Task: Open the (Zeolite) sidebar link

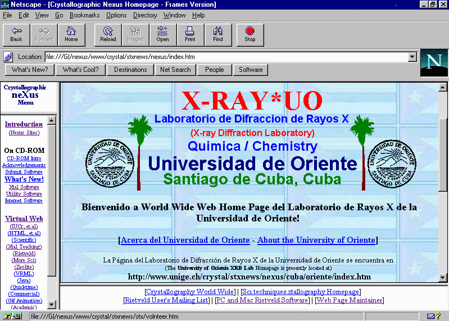Action: coord(24,267)
